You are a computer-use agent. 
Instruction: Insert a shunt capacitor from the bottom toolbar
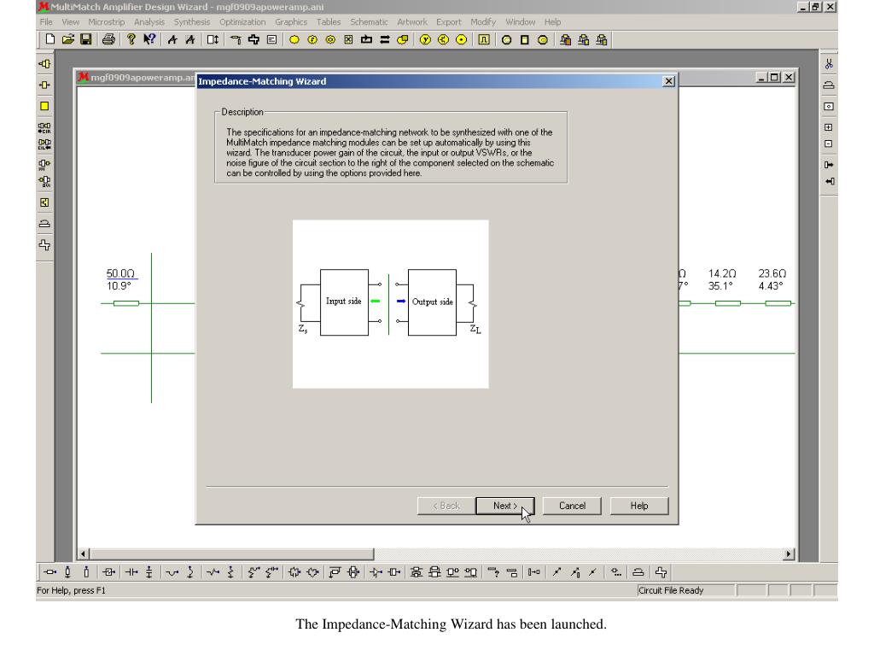point(149,572)
